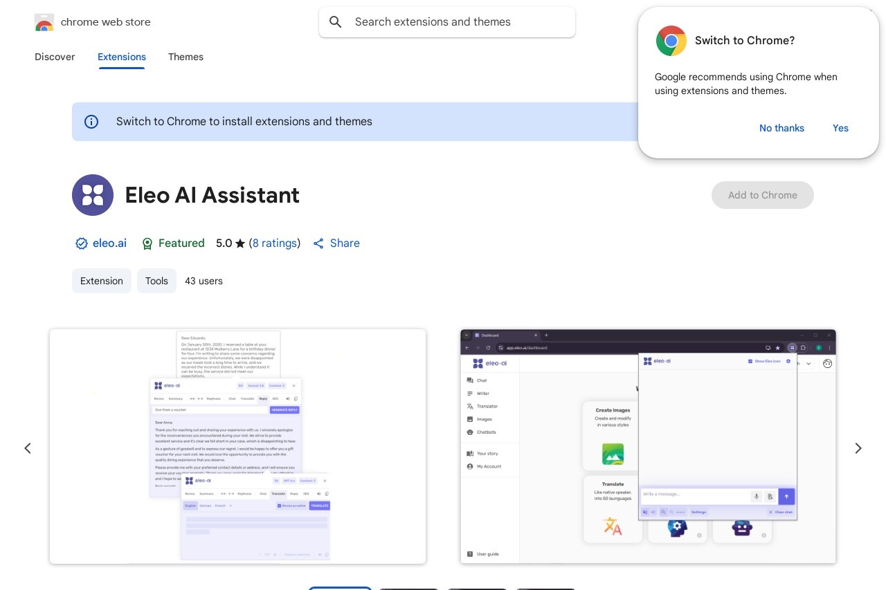Screen dimensions: 886x590
Task: Click the share icon beside Share
Action: [x=318, y=243]
